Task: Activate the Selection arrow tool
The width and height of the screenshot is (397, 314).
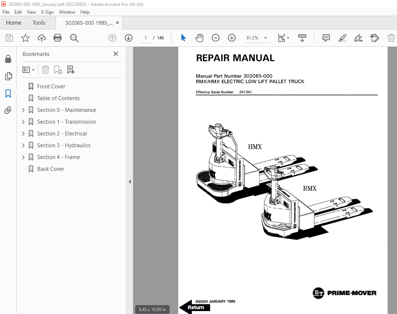Action: coord(183,38)
